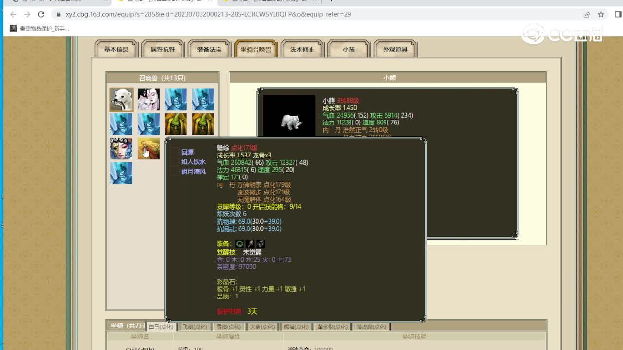Click the 觉醒技 未觉醒 line
The height and width of the screenshot is (350, 623).
click(x=239, y=252)
